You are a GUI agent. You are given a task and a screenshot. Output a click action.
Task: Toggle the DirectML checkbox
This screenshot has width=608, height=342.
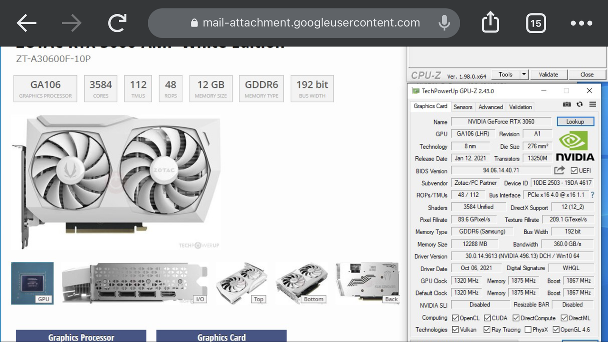pos(564,318)
